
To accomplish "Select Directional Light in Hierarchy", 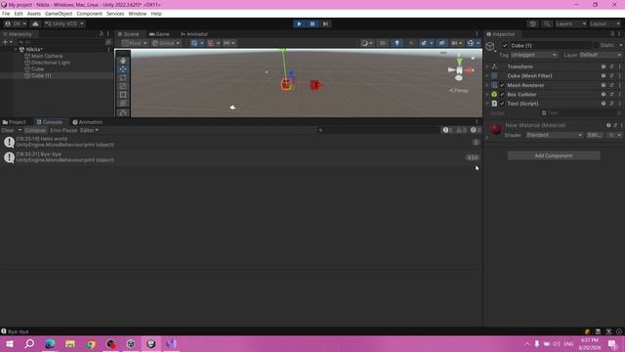I will [x=51, y=63].
